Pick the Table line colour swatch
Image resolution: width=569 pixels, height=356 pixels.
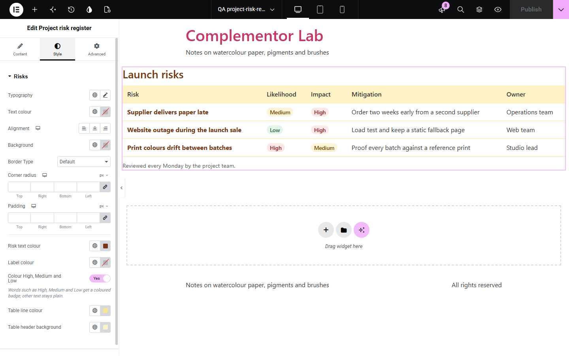point(106,311)
